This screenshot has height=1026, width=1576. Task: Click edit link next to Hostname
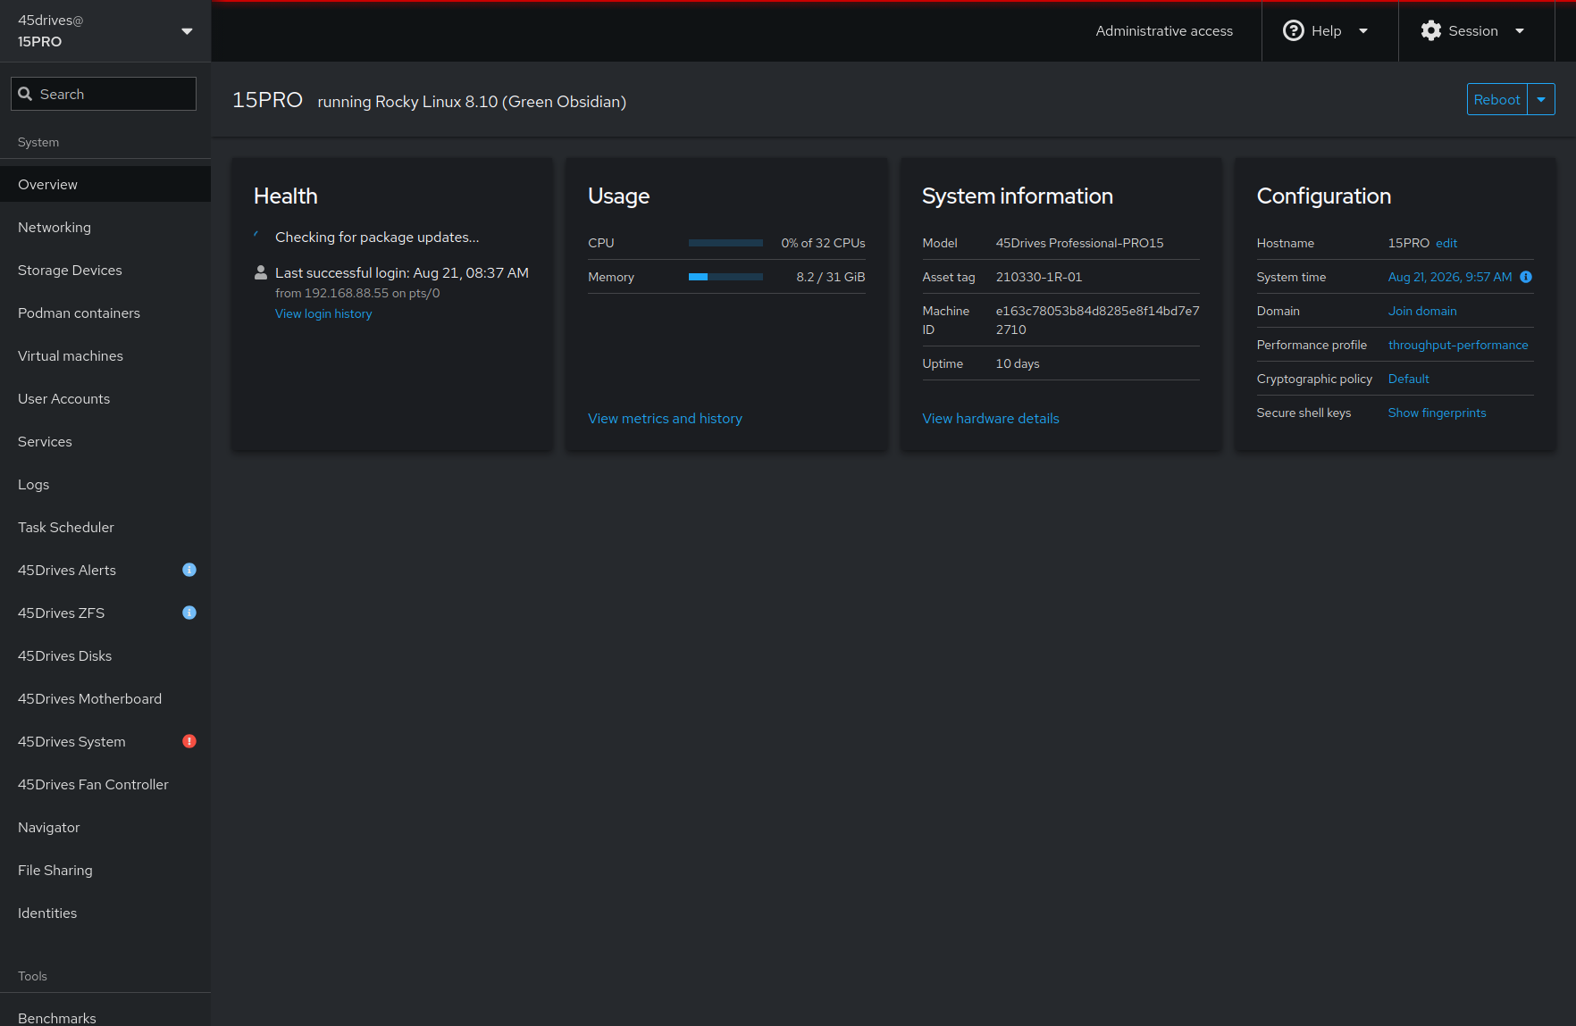[x=1446, y=243]
